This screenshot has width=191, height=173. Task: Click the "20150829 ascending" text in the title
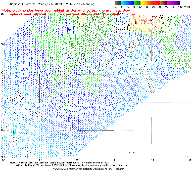[80, 4]
